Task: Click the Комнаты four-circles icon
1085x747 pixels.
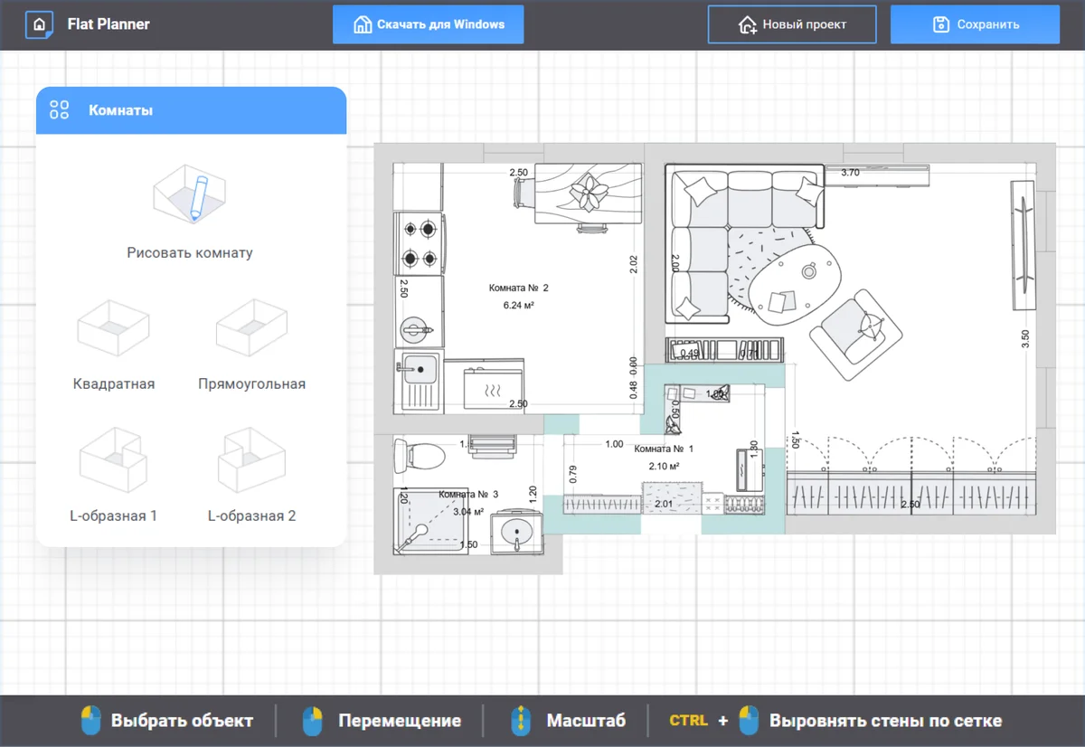Action: pyautogui.click(x=60, y=110)
